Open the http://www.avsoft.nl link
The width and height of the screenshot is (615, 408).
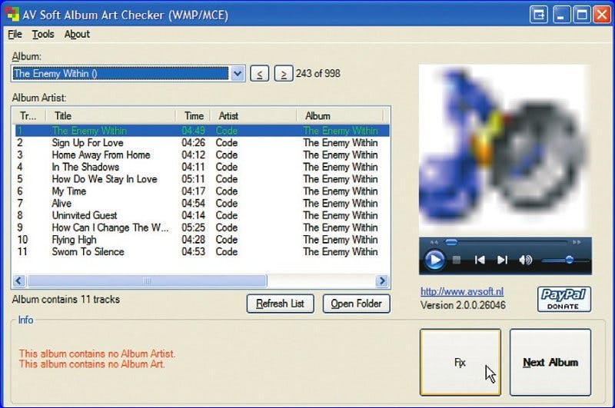462,292
